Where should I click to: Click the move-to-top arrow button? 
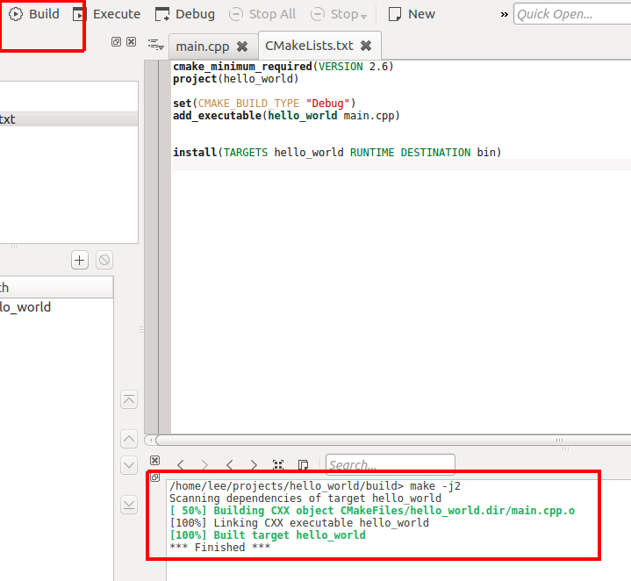coord(129,399)
